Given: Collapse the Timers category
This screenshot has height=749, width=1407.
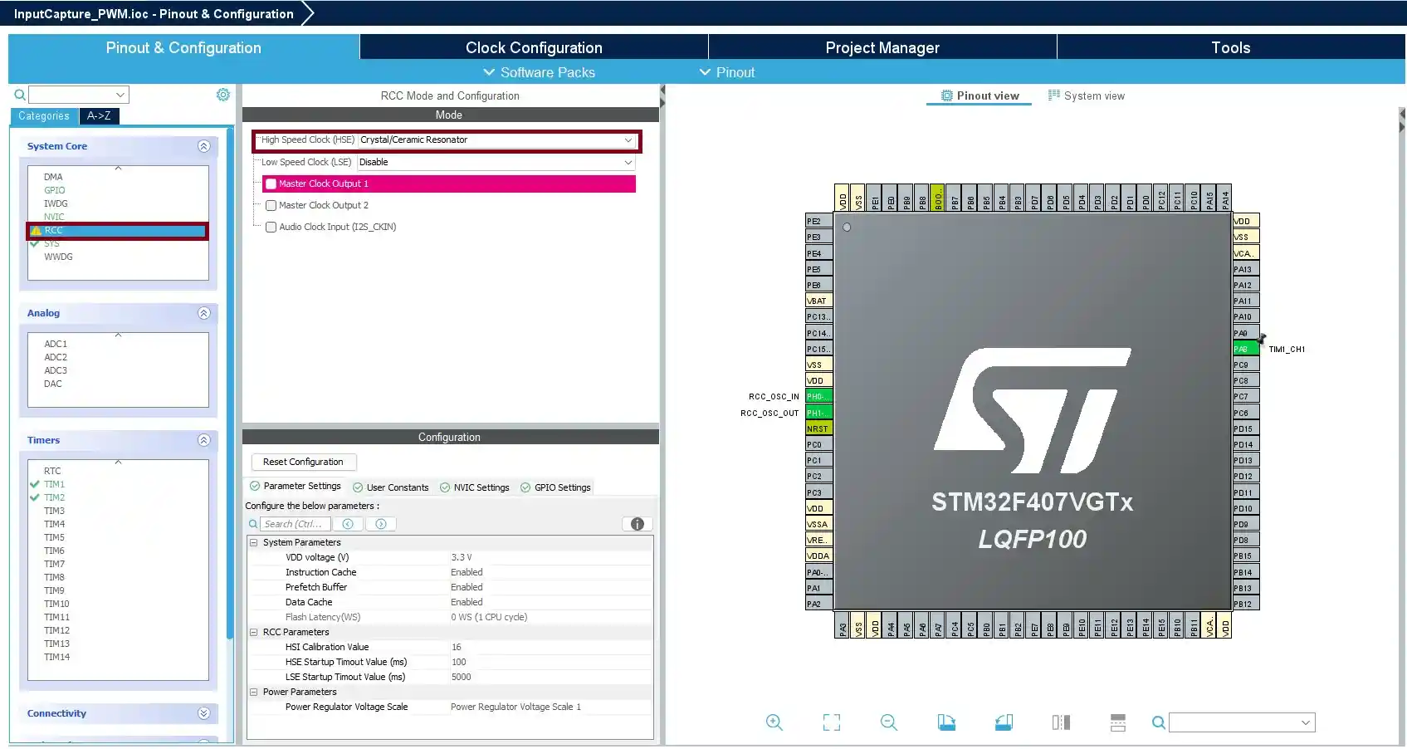Looking at the screenshot, I should (x=203, y=440).
